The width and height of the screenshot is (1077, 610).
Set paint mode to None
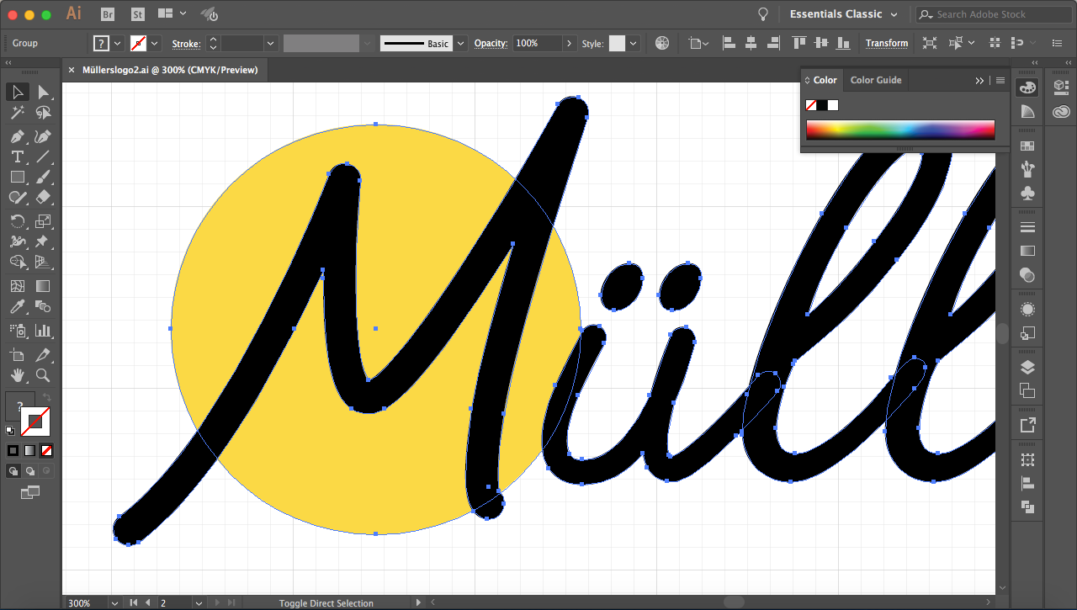[46, 450]
